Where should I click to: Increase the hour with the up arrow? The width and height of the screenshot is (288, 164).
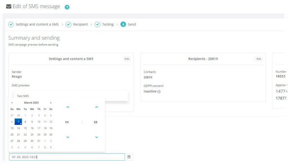coord(68,107)
